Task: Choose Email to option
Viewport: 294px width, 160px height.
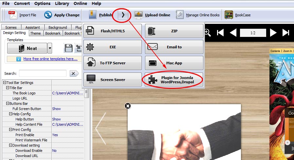Action: point(174,47)
